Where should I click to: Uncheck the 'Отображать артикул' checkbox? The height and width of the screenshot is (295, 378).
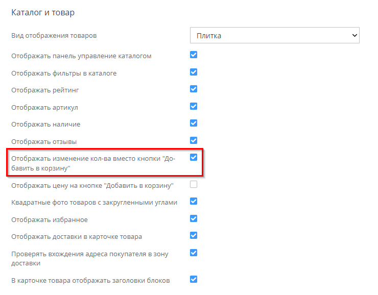click(194, 106)
